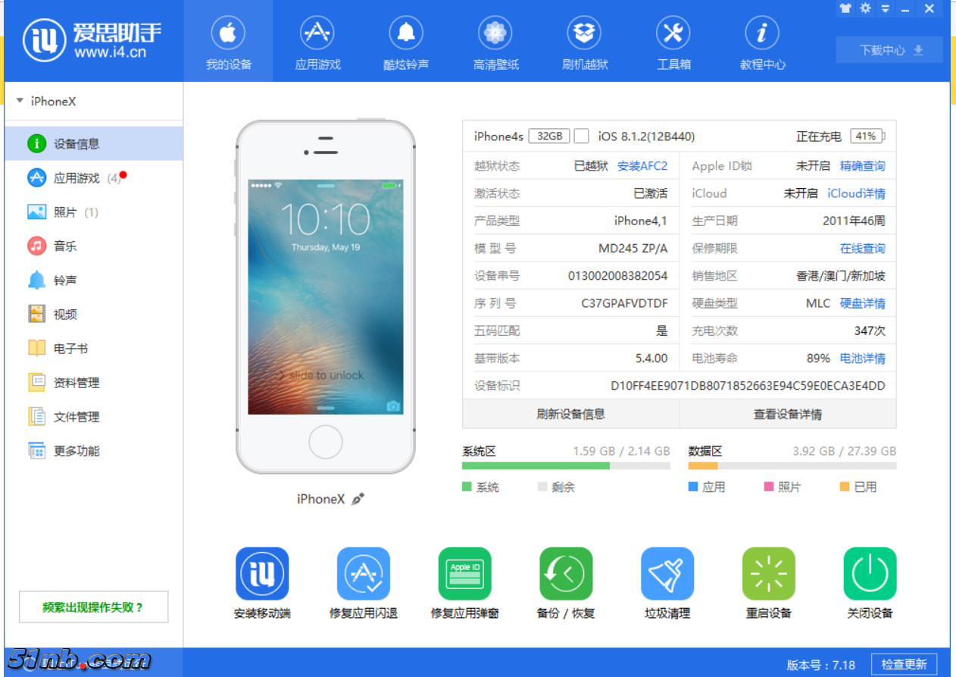Click the green 系统 legend swatch

pos(467,487)
